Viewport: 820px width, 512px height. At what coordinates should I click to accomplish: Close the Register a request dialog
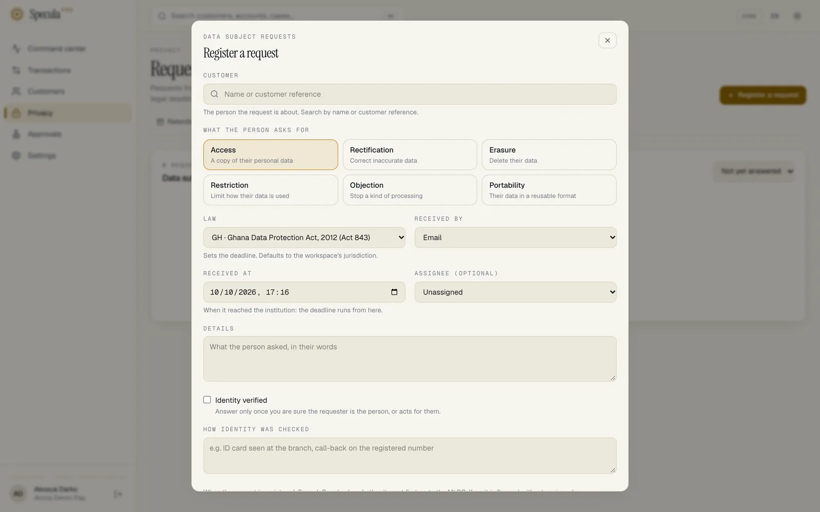pyautogui.click(x=607, y=40)
